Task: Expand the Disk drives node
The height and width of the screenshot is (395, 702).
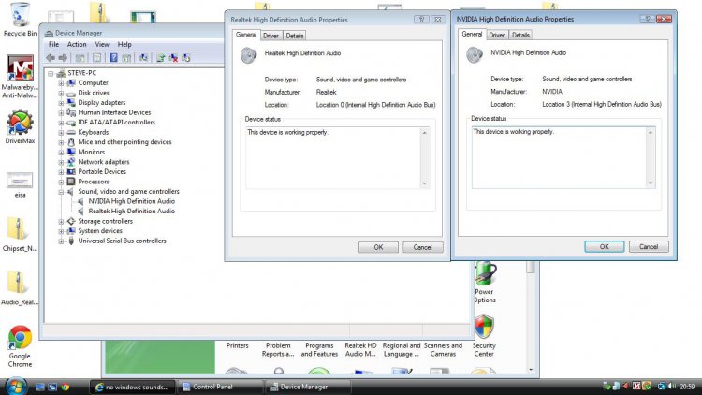Action: point(61,93)
